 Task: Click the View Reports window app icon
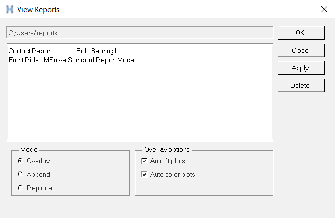point(9,9)
